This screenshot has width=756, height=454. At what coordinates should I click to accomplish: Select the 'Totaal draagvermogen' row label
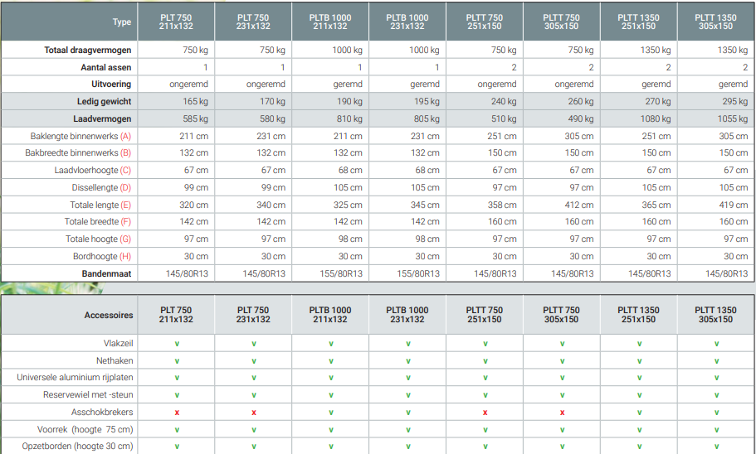88,50
